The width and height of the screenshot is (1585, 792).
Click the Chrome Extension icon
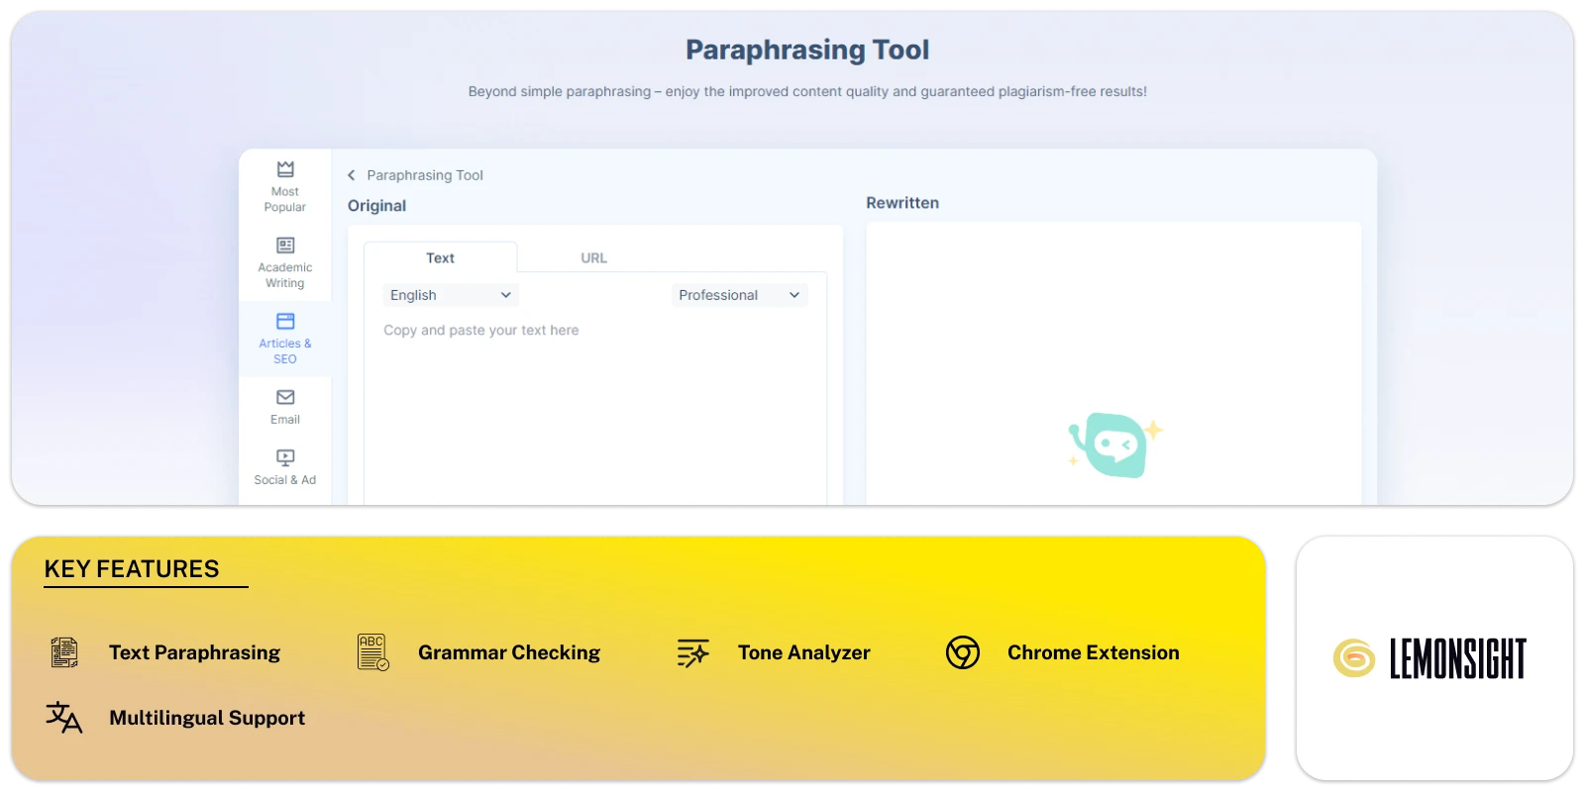click(962, 652)
